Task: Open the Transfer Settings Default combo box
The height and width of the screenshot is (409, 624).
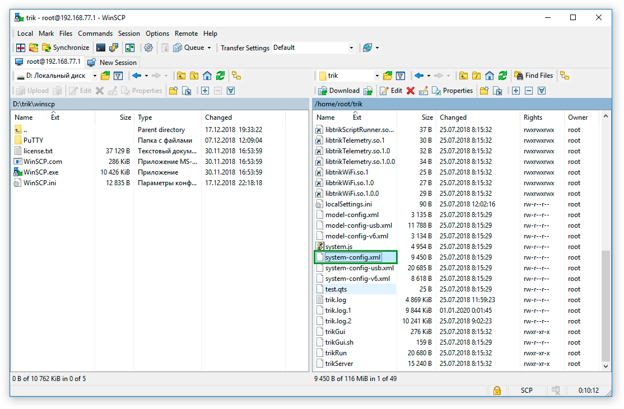Action: pyautogui.click(x=313, y=48)
